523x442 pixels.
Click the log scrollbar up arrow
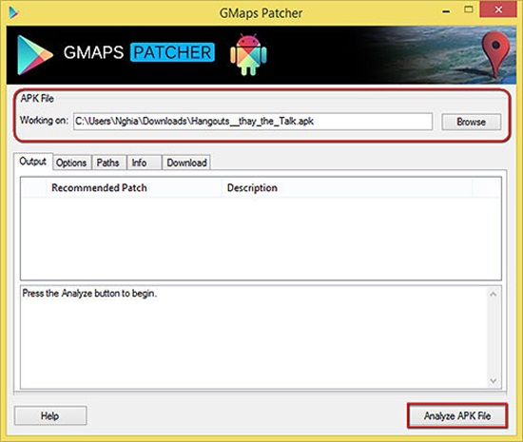tap(494, 295)
